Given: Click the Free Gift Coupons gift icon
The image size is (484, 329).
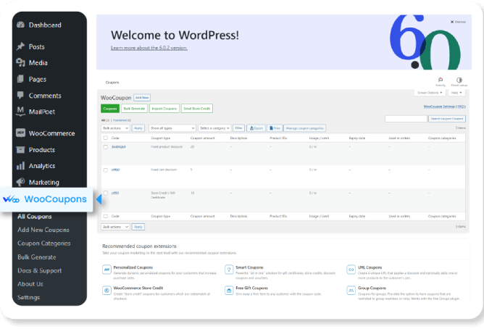Looking at the screenshot, I should (229, 290).
